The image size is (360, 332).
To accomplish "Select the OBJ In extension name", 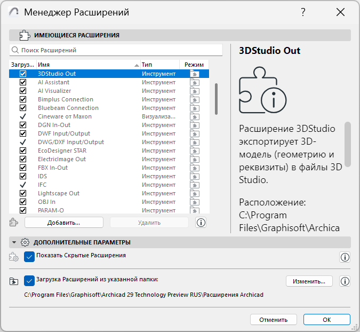I will coord(46,202).
